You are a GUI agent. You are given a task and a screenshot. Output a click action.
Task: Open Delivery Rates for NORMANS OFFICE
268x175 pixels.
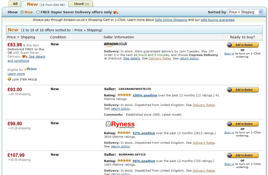[204, 171]
